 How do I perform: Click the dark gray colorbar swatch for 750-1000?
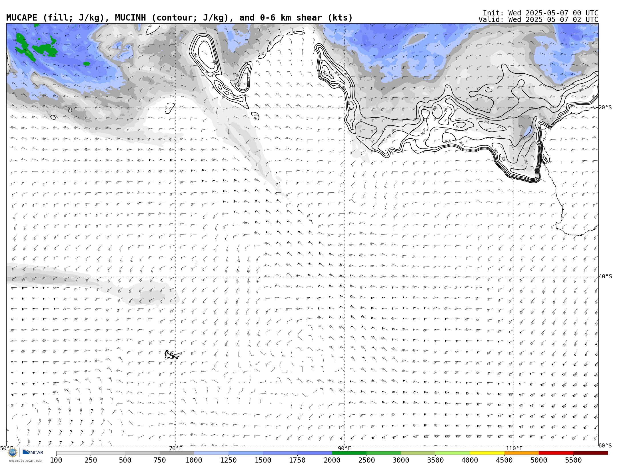click(x=177, y=453)
